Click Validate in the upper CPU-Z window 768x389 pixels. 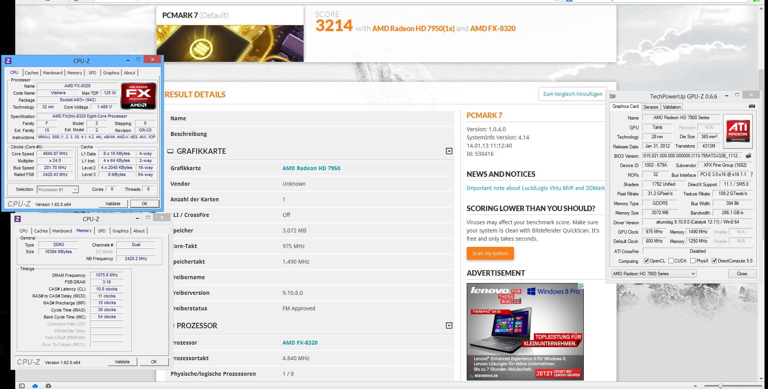(113, 204)
